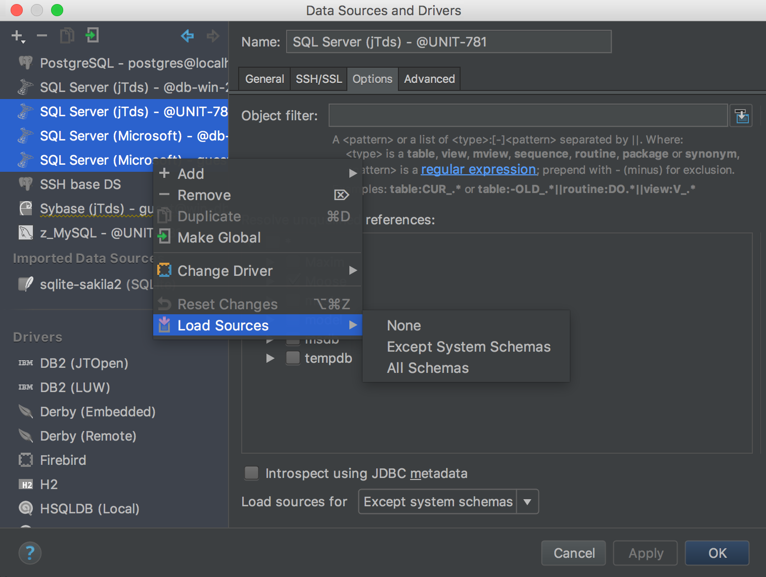Click the Object filter input field
Viewport: 766px width, 577px height.
click(528, 116)
